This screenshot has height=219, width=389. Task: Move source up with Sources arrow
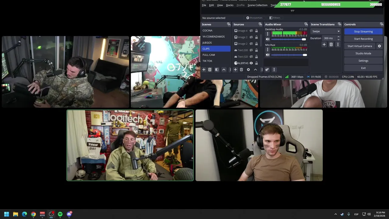coord(255,70)
